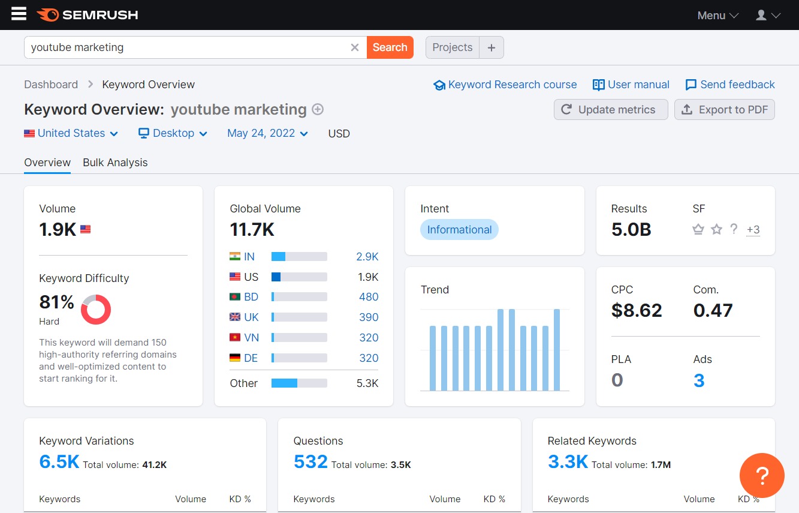Open the 3.3K Related Keywords count
The height and width of the screenshot is (513, 799).
568,461
